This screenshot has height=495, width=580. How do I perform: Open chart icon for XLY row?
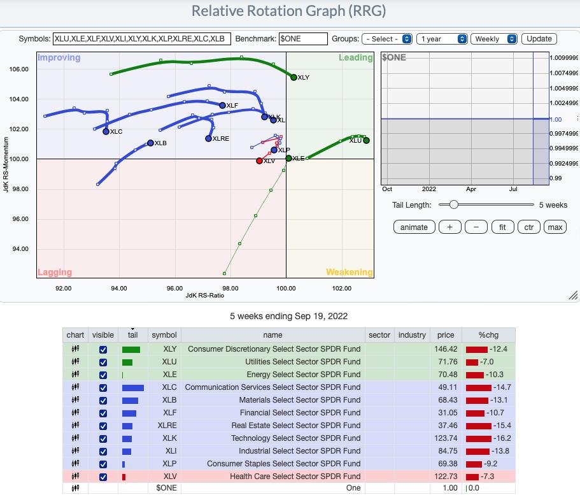[76, 348]
